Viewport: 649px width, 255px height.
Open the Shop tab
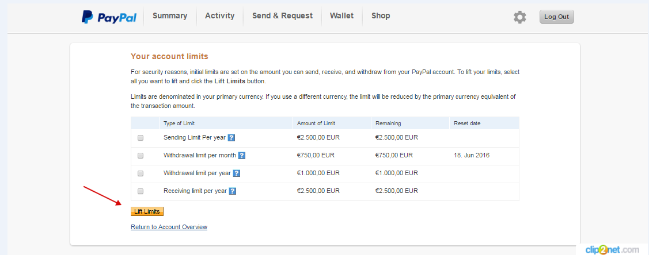click(x=381, y=16)
